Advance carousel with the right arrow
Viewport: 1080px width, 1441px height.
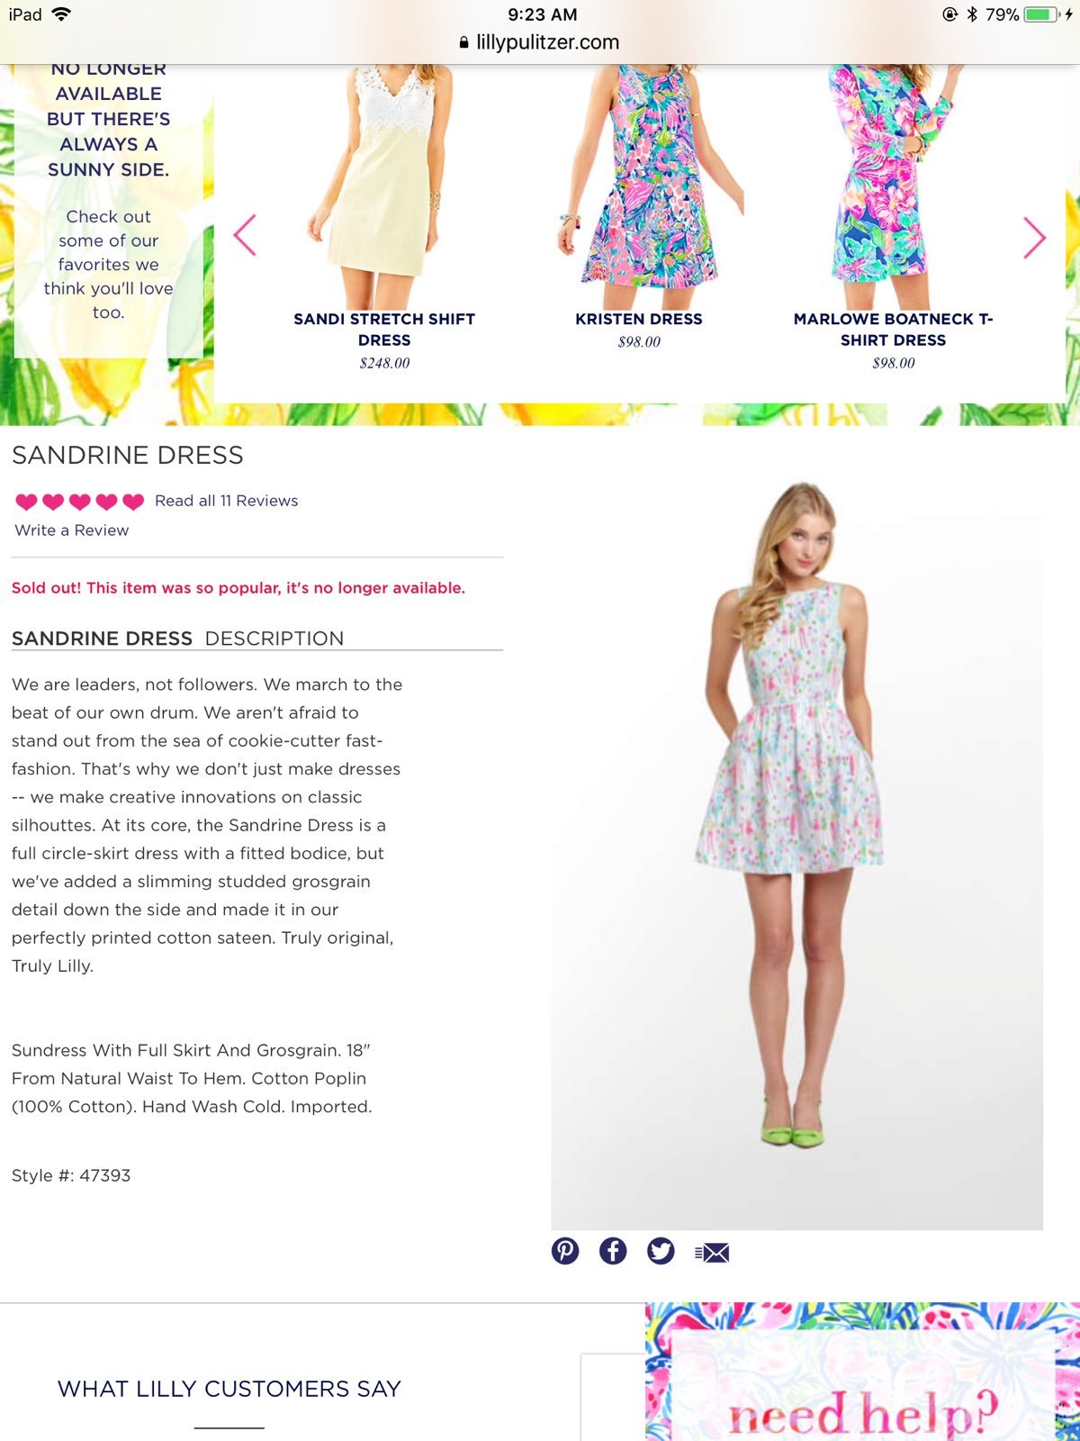coord(1035,238)
